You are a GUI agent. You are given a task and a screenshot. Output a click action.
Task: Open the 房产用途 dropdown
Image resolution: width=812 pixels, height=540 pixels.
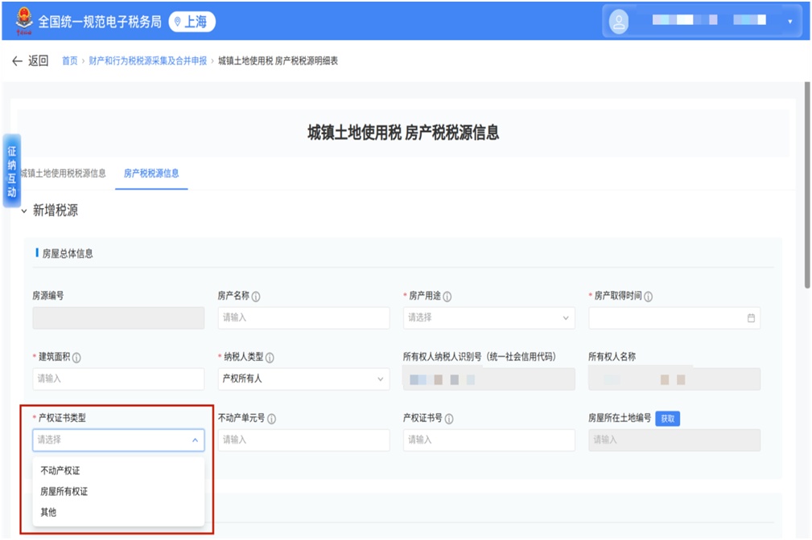point(488,318)
